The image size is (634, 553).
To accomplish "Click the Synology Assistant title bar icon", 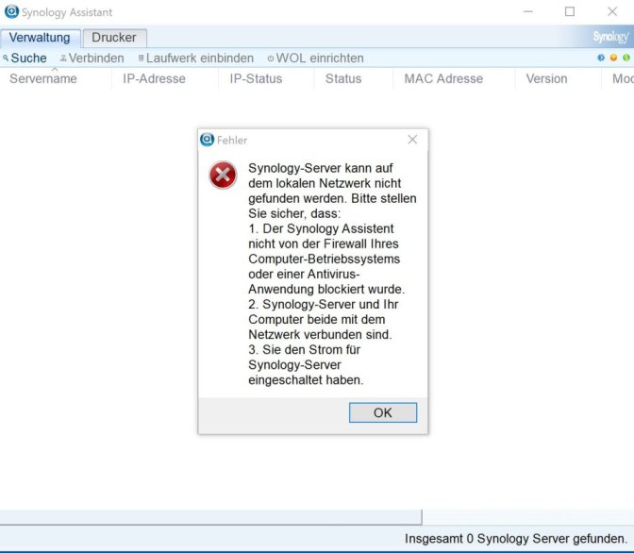I will (11, 11).
